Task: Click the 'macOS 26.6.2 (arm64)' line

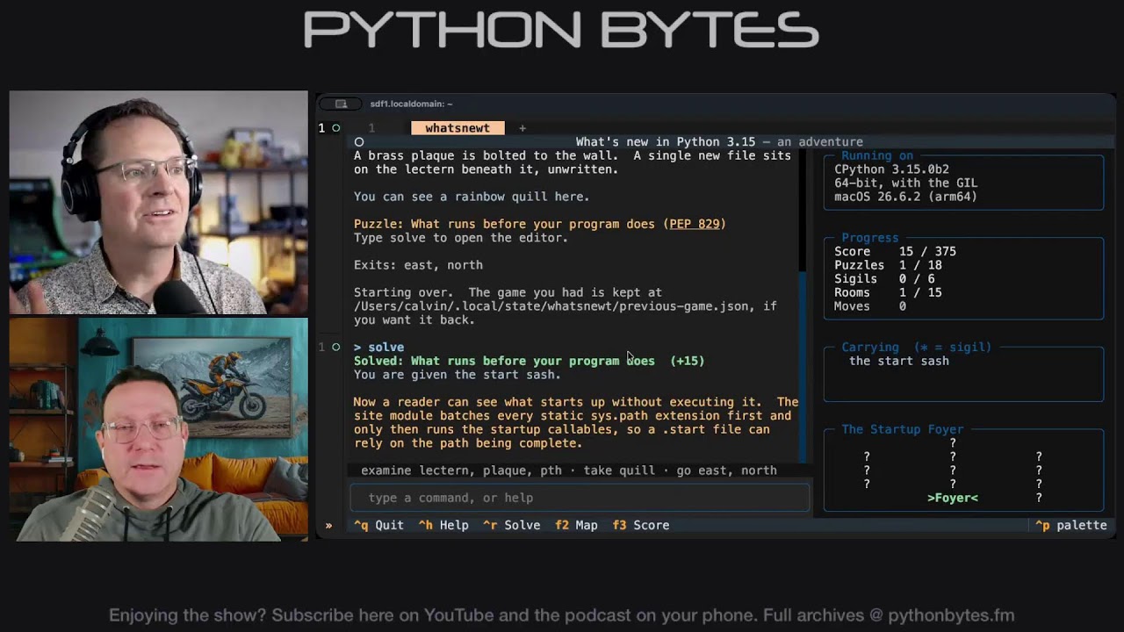Action: pos(905,197)
